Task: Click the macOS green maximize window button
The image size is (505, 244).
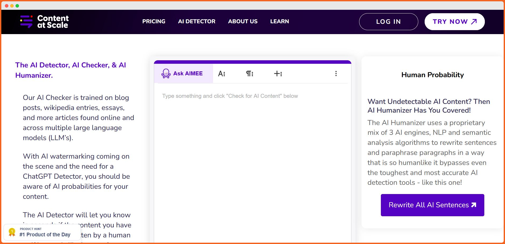Action: pyautogui.click(x=17, y=6)
